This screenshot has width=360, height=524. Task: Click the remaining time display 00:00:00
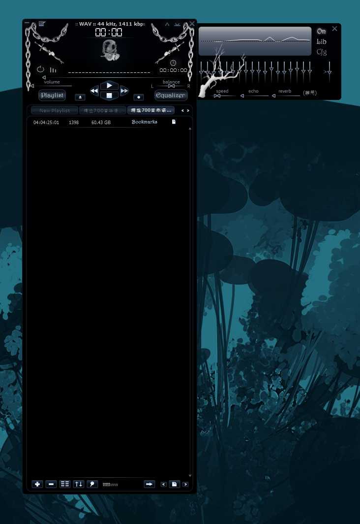tap(173, 70)
